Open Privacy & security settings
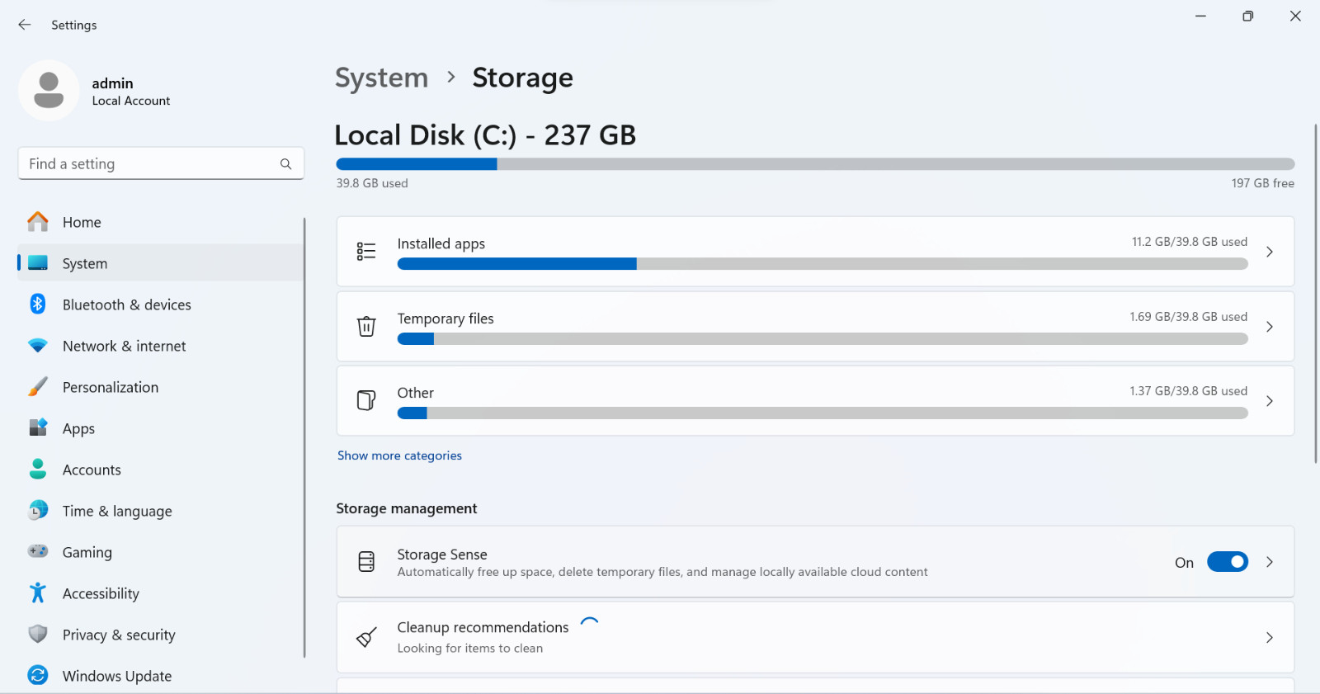 tap(161, 635)
